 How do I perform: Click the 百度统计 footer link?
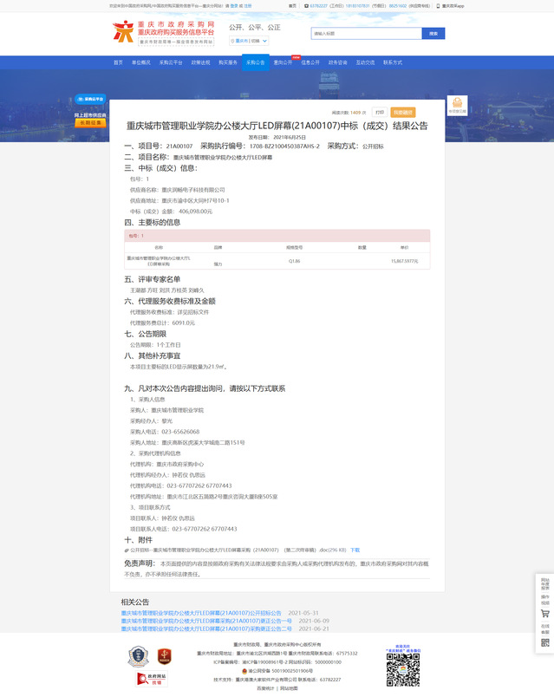click(265, 688)
